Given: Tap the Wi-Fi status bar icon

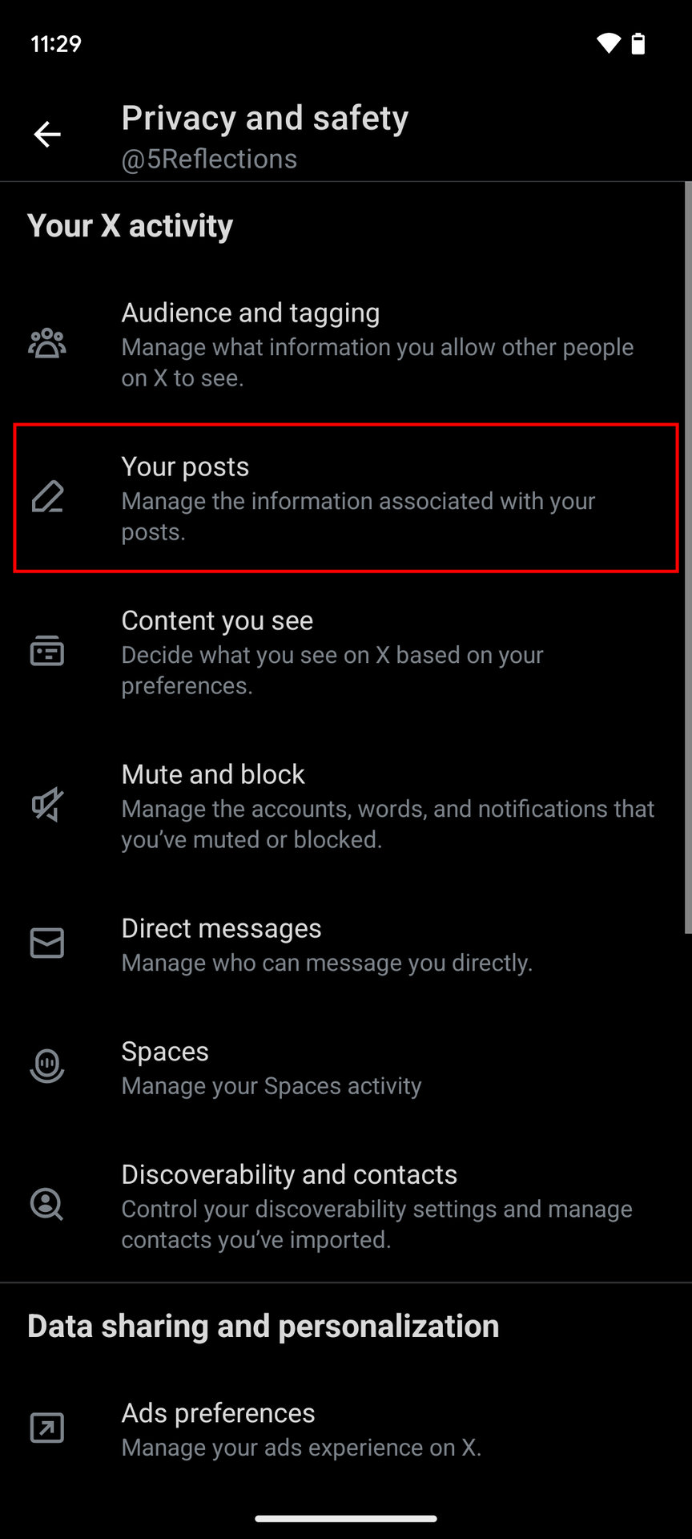Looking at the screenshot, I should (609, 43).
